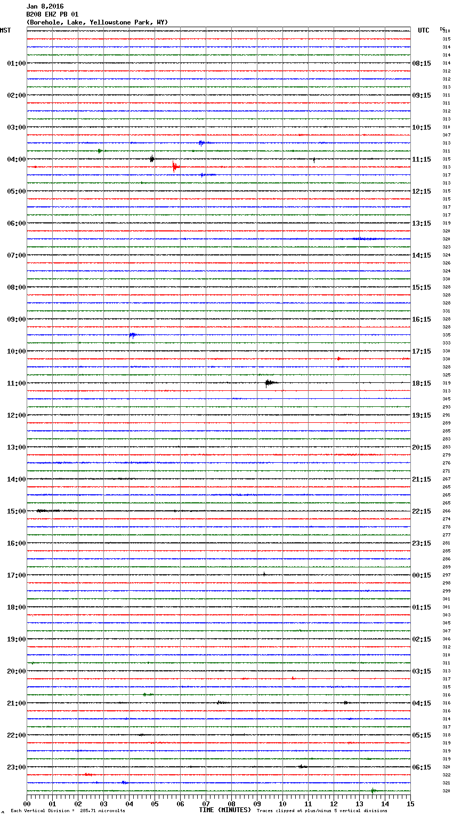Click the minute tick label '08' on bottom axis
Screen dimensions: 453x818
(x=231, y=804)
